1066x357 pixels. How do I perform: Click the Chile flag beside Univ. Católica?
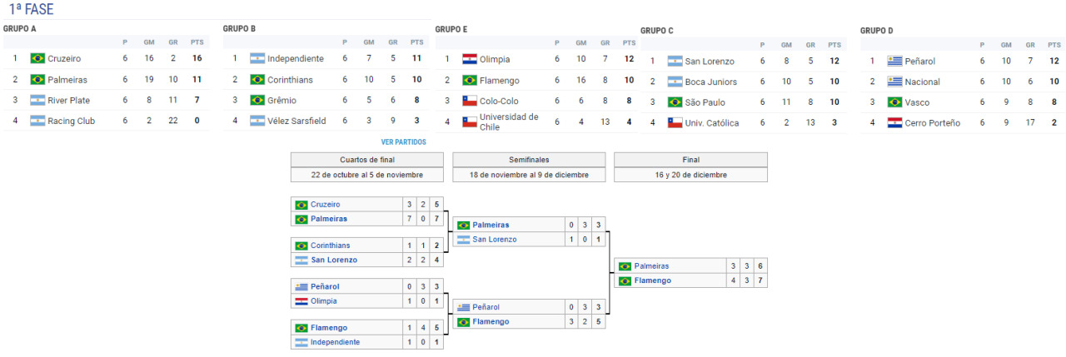tap(675, 123)
